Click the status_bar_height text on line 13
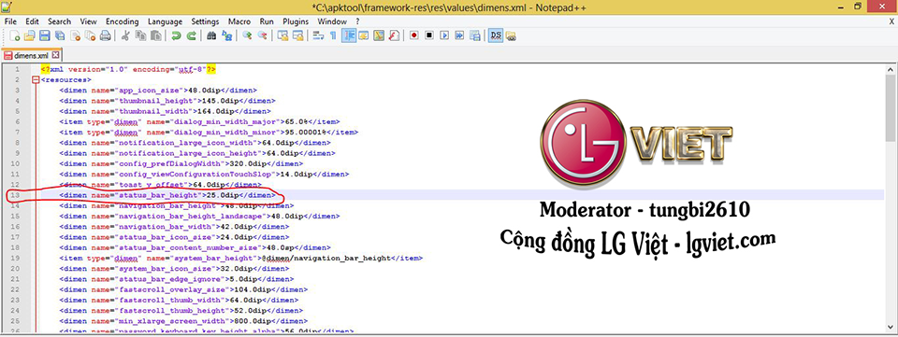898x337 pixels. [160, 195]
